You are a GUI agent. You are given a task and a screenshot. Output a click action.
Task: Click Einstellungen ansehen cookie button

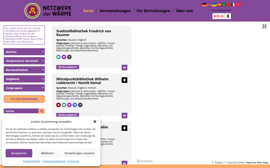pos(80,153)
